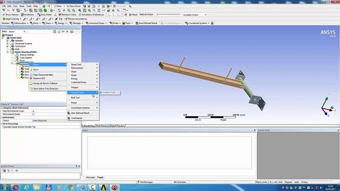
Task: Collapse the Static Structural (A5) node
Action: 8,52
